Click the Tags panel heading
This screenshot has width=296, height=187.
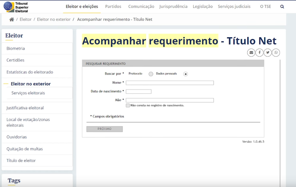tap(14, 181)
